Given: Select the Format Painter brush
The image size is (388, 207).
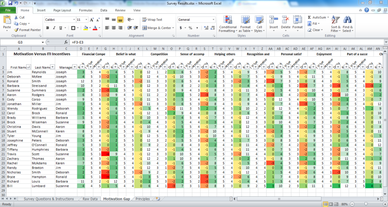Looking at the screenshot, I should click(16, 30).
